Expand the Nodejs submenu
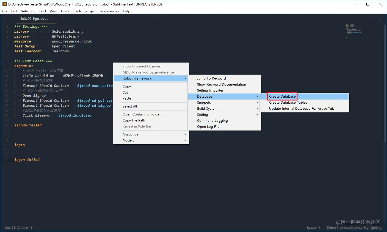Screen dimensions: 387x232 [151, 140]
